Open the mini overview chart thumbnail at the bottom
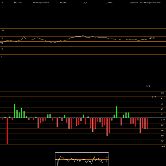This screenshot has width=166, height=166. coord(82,159)
